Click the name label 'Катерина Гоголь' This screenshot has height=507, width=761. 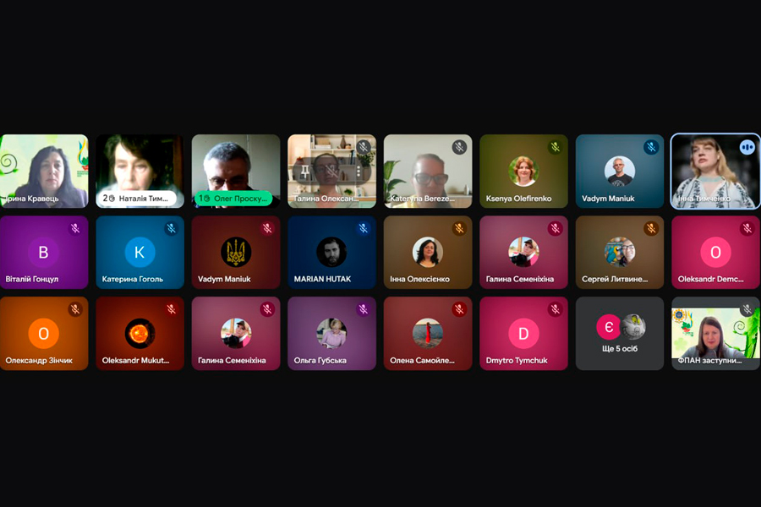pyautogui.click(x=132, y=279)
